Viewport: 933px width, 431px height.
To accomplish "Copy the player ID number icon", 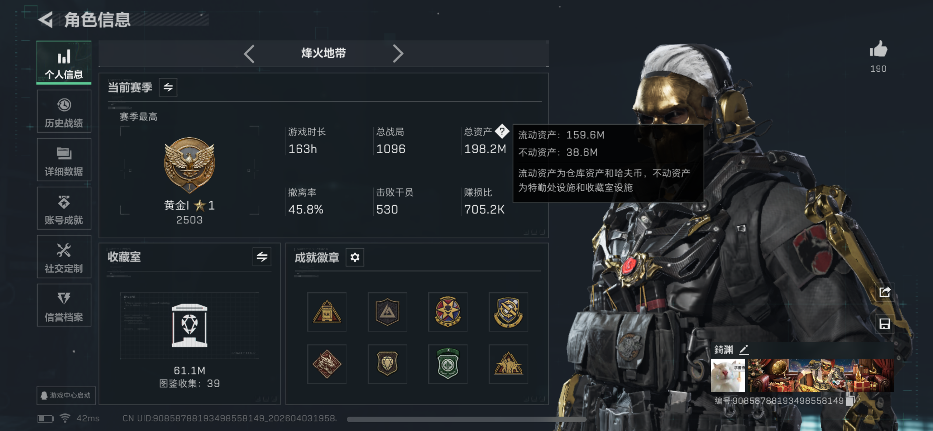I will pyautogui.click(x=850, y=401).
